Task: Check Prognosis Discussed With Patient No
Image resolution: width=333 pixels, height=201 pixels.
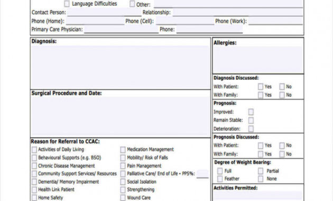Action: pos(282,145)
